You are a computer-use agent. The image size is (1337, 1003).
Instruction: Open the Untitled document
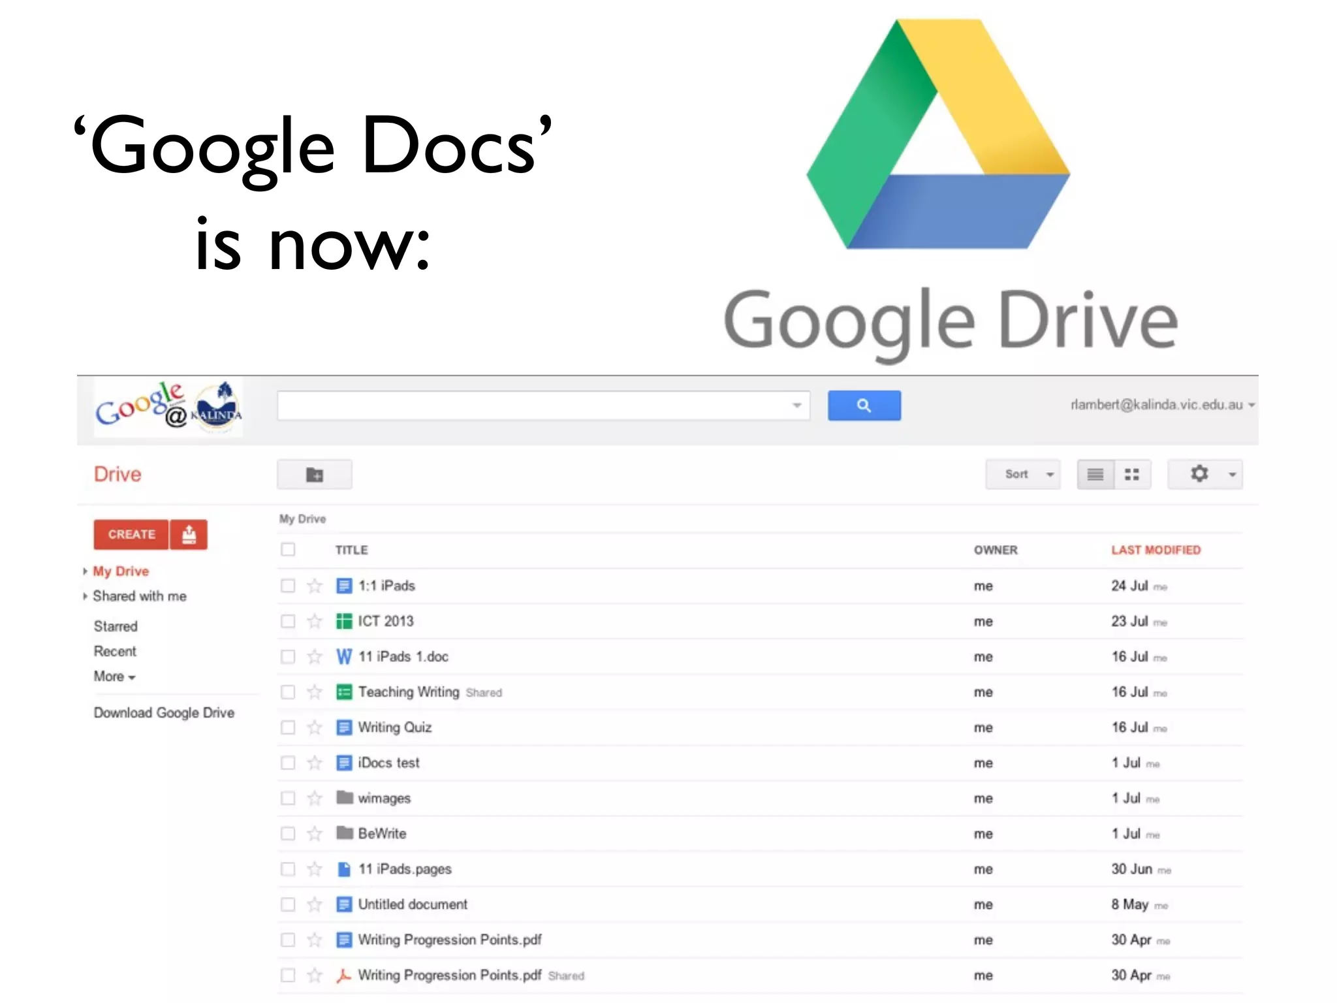[413, 904]
